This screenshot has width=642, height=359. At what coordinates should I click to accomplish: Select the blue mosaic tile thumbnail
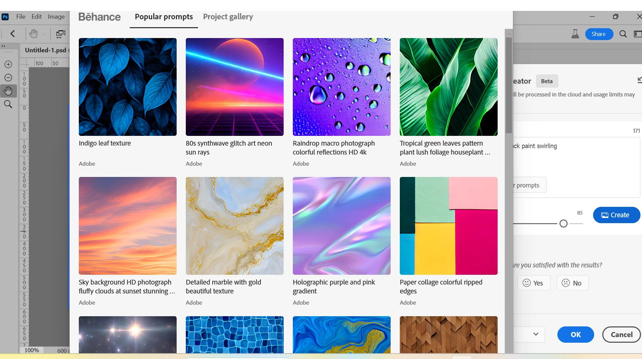point(235,335)
